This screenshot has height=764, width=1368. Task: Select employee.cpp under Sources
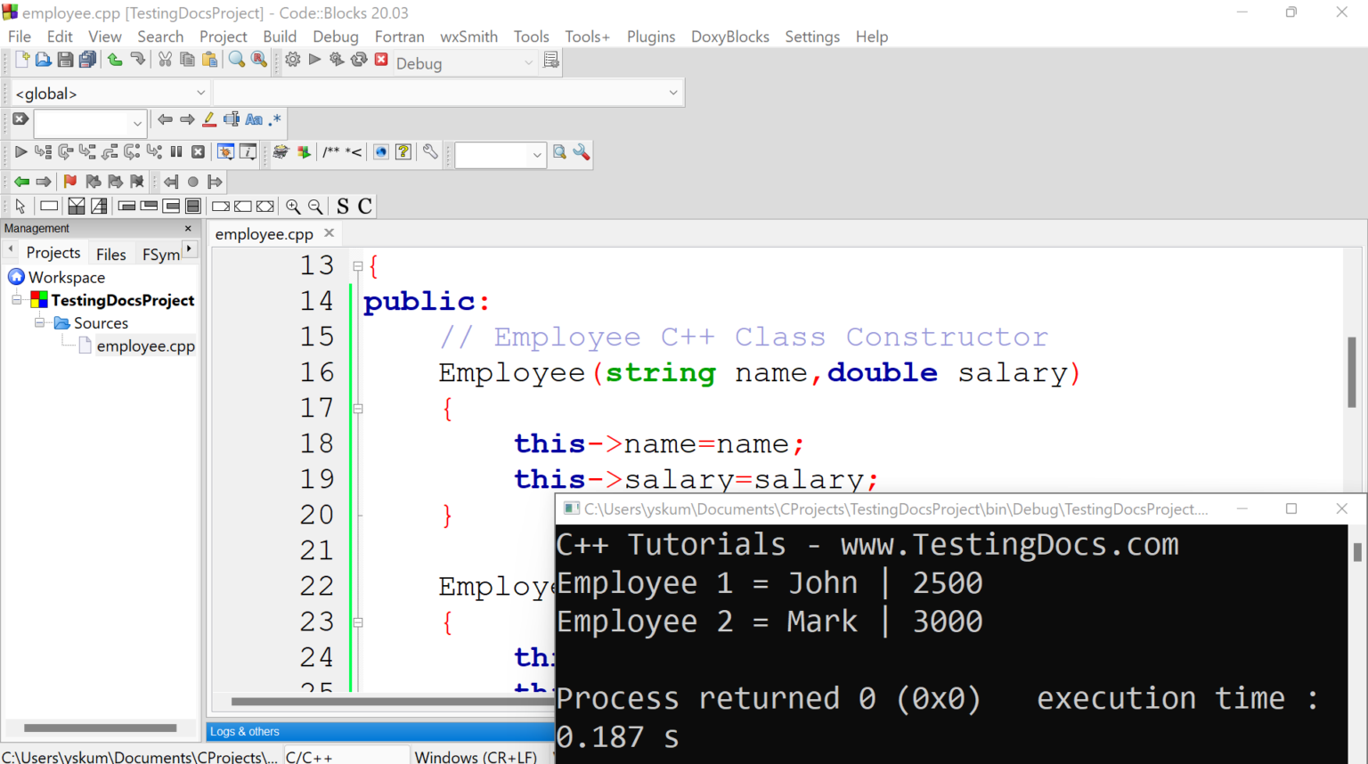point(145,345)
